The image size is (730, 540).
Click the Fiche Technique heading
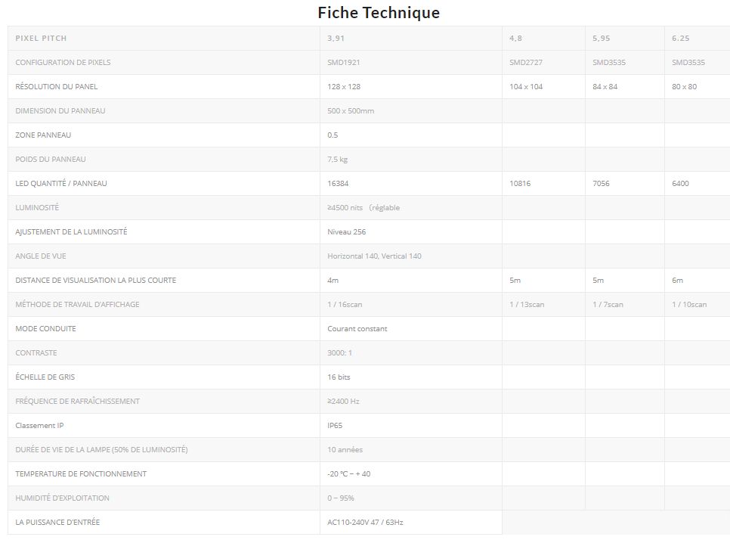(378, 13)
